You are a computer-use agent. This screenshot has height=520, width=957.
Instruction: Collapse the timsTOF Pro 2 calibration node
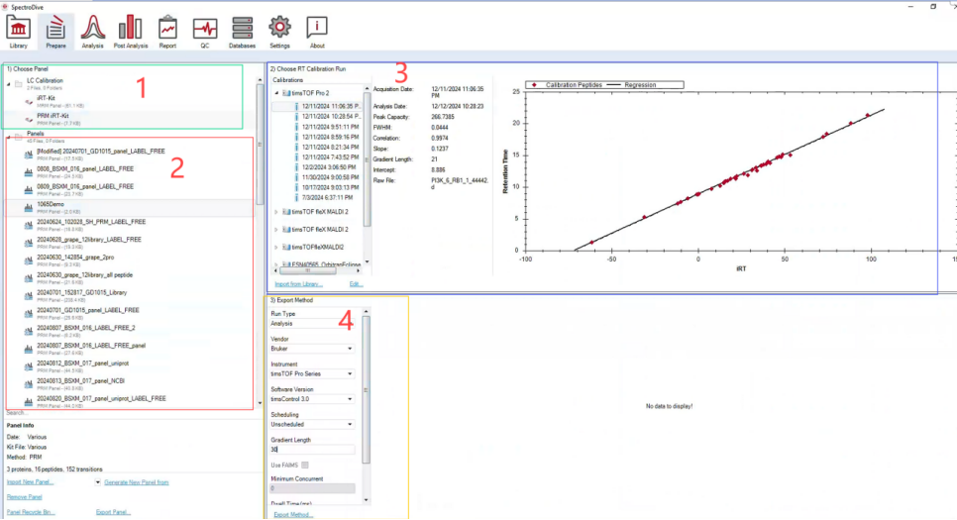[x=276, y=93]
